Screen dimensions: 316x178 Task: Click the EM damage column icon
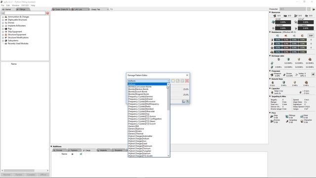277,36
